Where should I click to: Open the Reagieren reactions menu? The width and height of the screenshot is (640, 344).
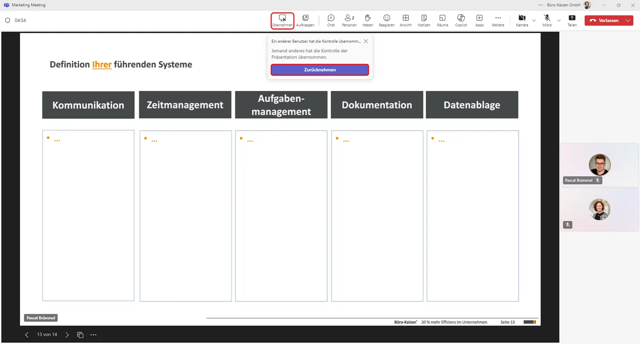387,20
